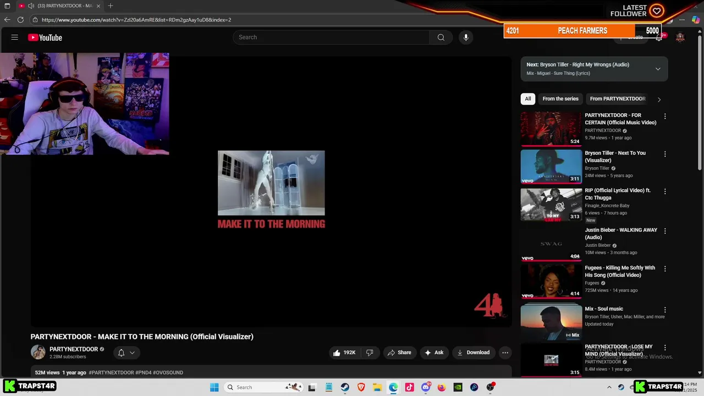Download the video

pos(473,353)
